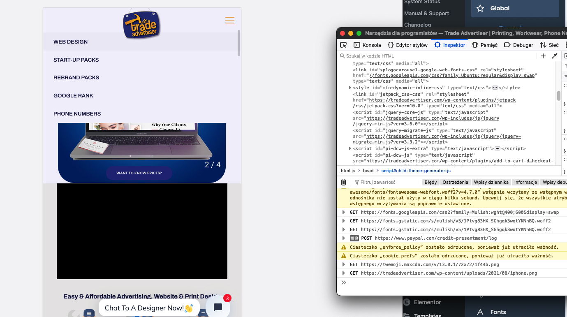Open Changelog in background sidebar
This screenshot has height=317, width=567.
tap(417, 25)
